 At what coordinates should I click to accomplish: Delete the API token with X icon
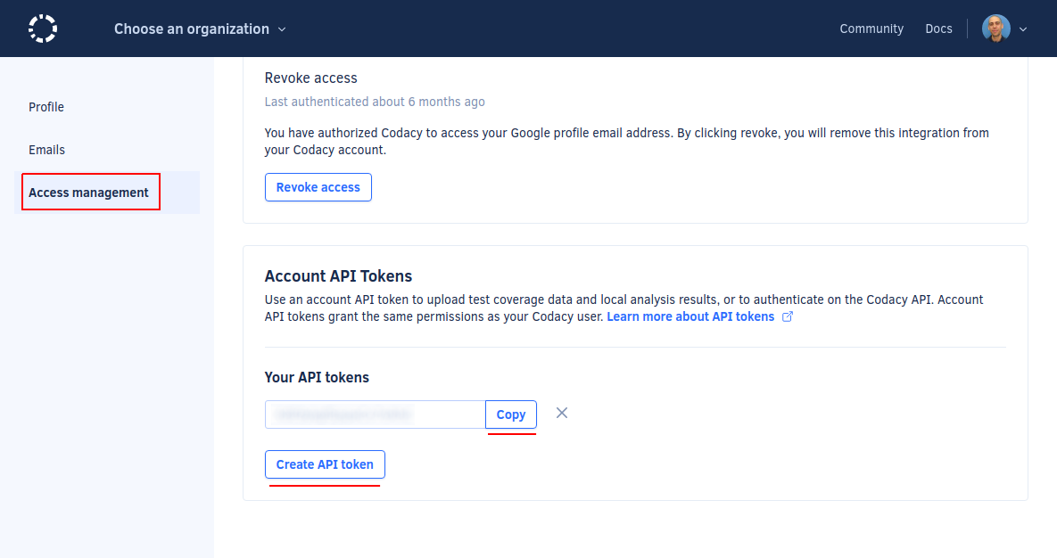[x=562, y=413]
